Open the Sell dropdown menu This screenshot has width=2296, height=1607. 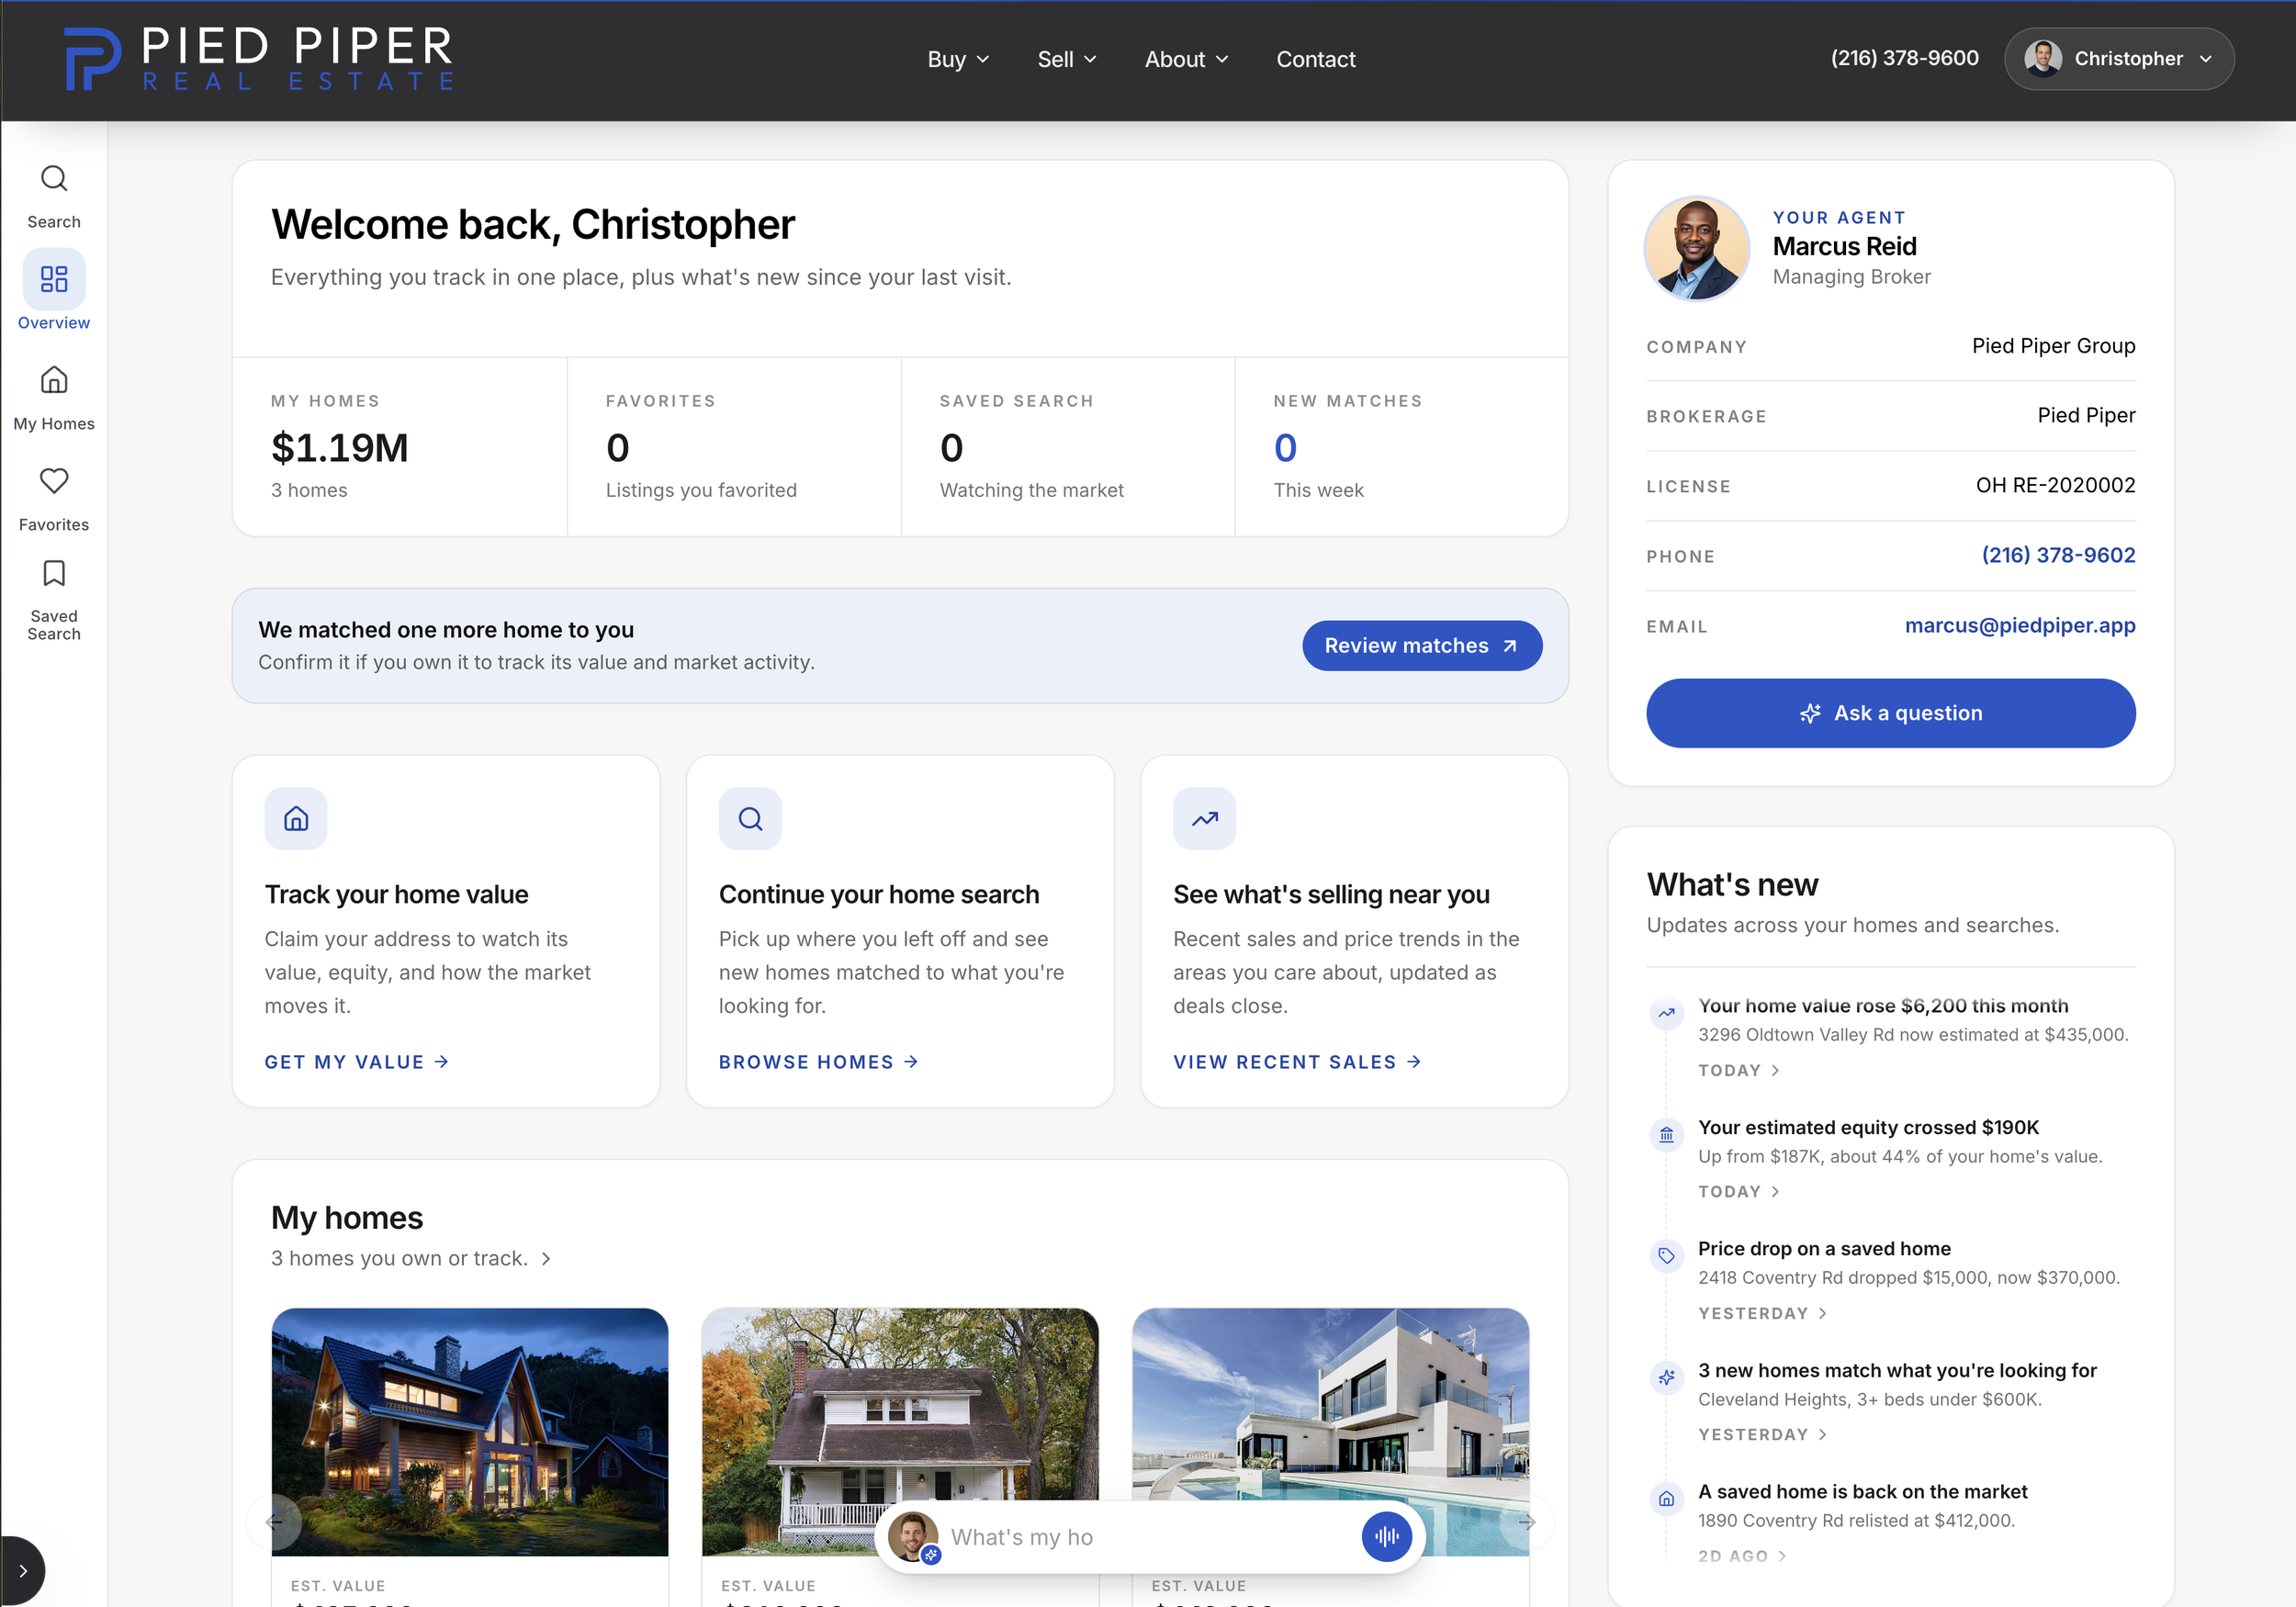coord(1067,59)
